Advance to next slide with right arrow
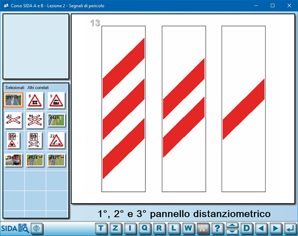Screen dimensions: 298x236 tap(276, 228)
